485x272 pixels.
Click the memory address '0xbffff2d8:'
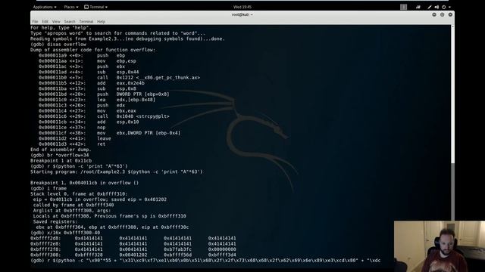(x=45, y=239)
